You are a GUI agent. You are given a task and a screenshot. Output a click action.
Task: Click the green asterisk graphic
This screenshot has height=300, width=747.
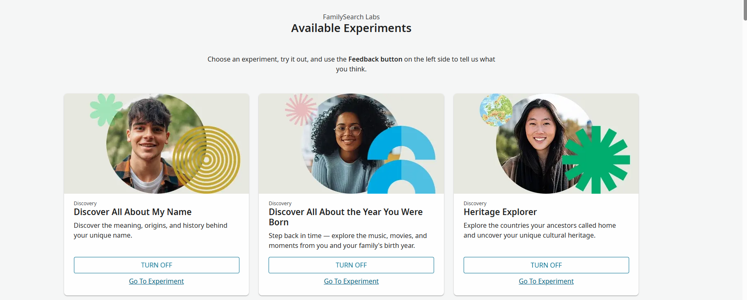coord(596,160)
